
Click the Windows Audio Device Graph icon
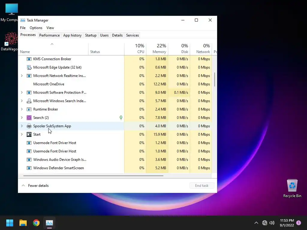pos(29,160)
